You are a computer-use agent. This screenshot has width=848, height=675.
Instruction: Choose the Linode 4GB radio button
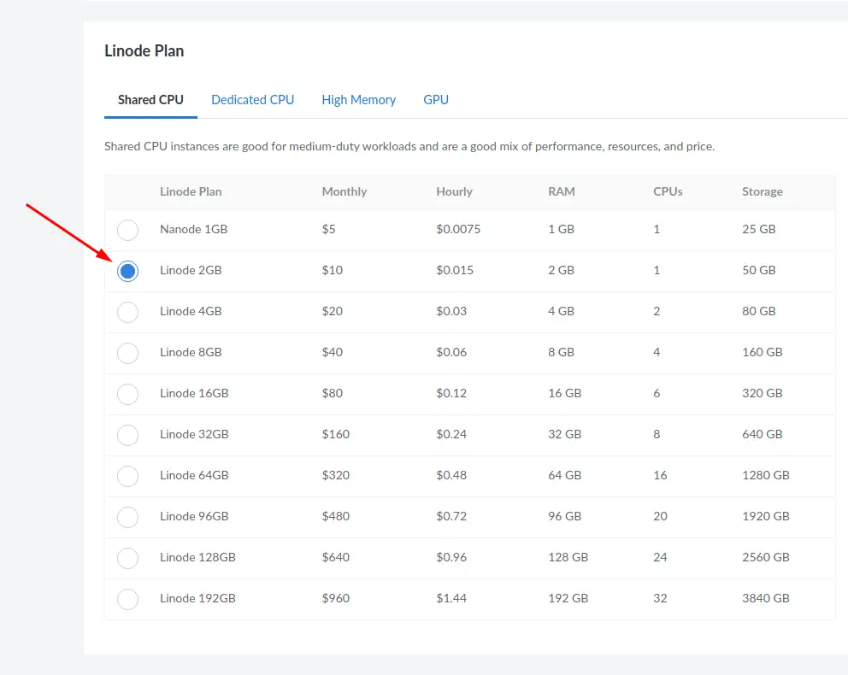point(127,312)
